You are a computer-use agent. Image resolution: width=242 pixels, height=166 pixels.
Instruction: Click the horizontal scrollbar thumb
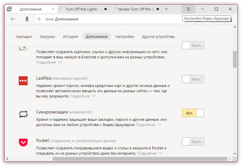(140, 159)
